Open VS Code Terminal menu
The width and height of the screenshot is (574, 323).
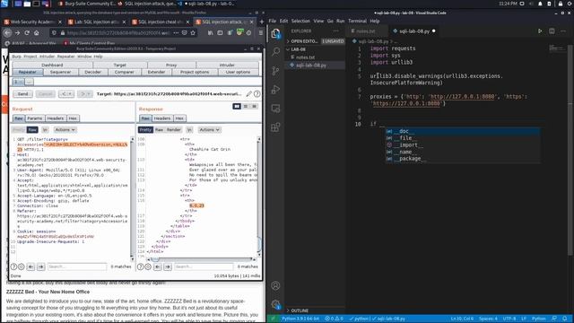point(357,21)
